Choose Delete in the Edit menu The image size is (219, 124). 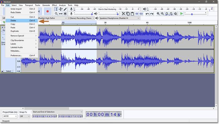22,21
